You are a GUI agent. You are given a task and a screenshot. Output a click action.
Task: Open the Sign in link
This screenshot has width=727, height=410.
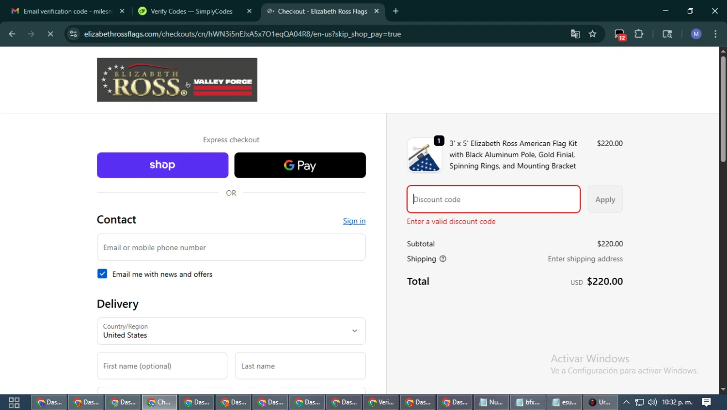354,221
